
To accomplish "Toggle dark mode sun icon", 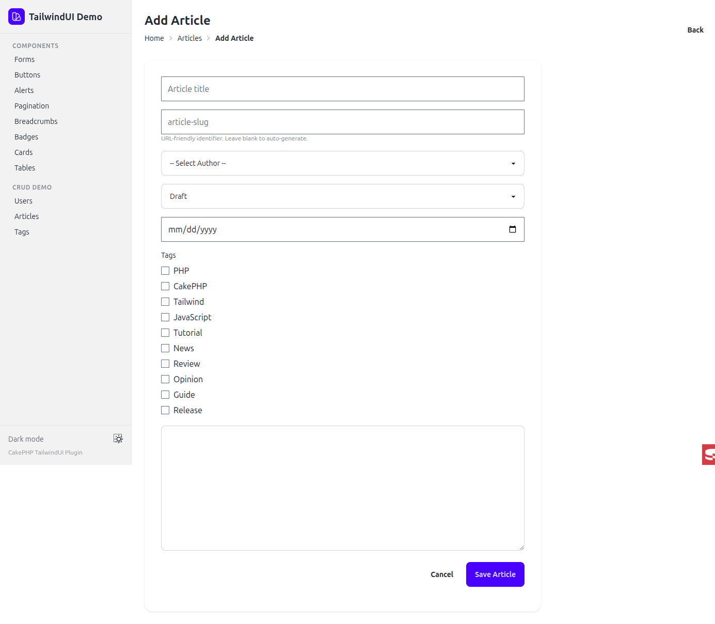I will (x=118, y=439).
